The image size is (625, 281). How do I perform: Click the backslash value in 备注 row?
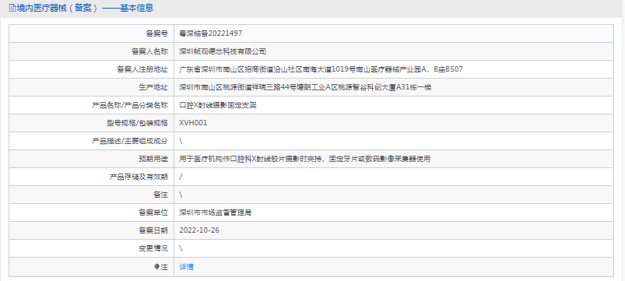pyautogui.click(x=181, y=195)
